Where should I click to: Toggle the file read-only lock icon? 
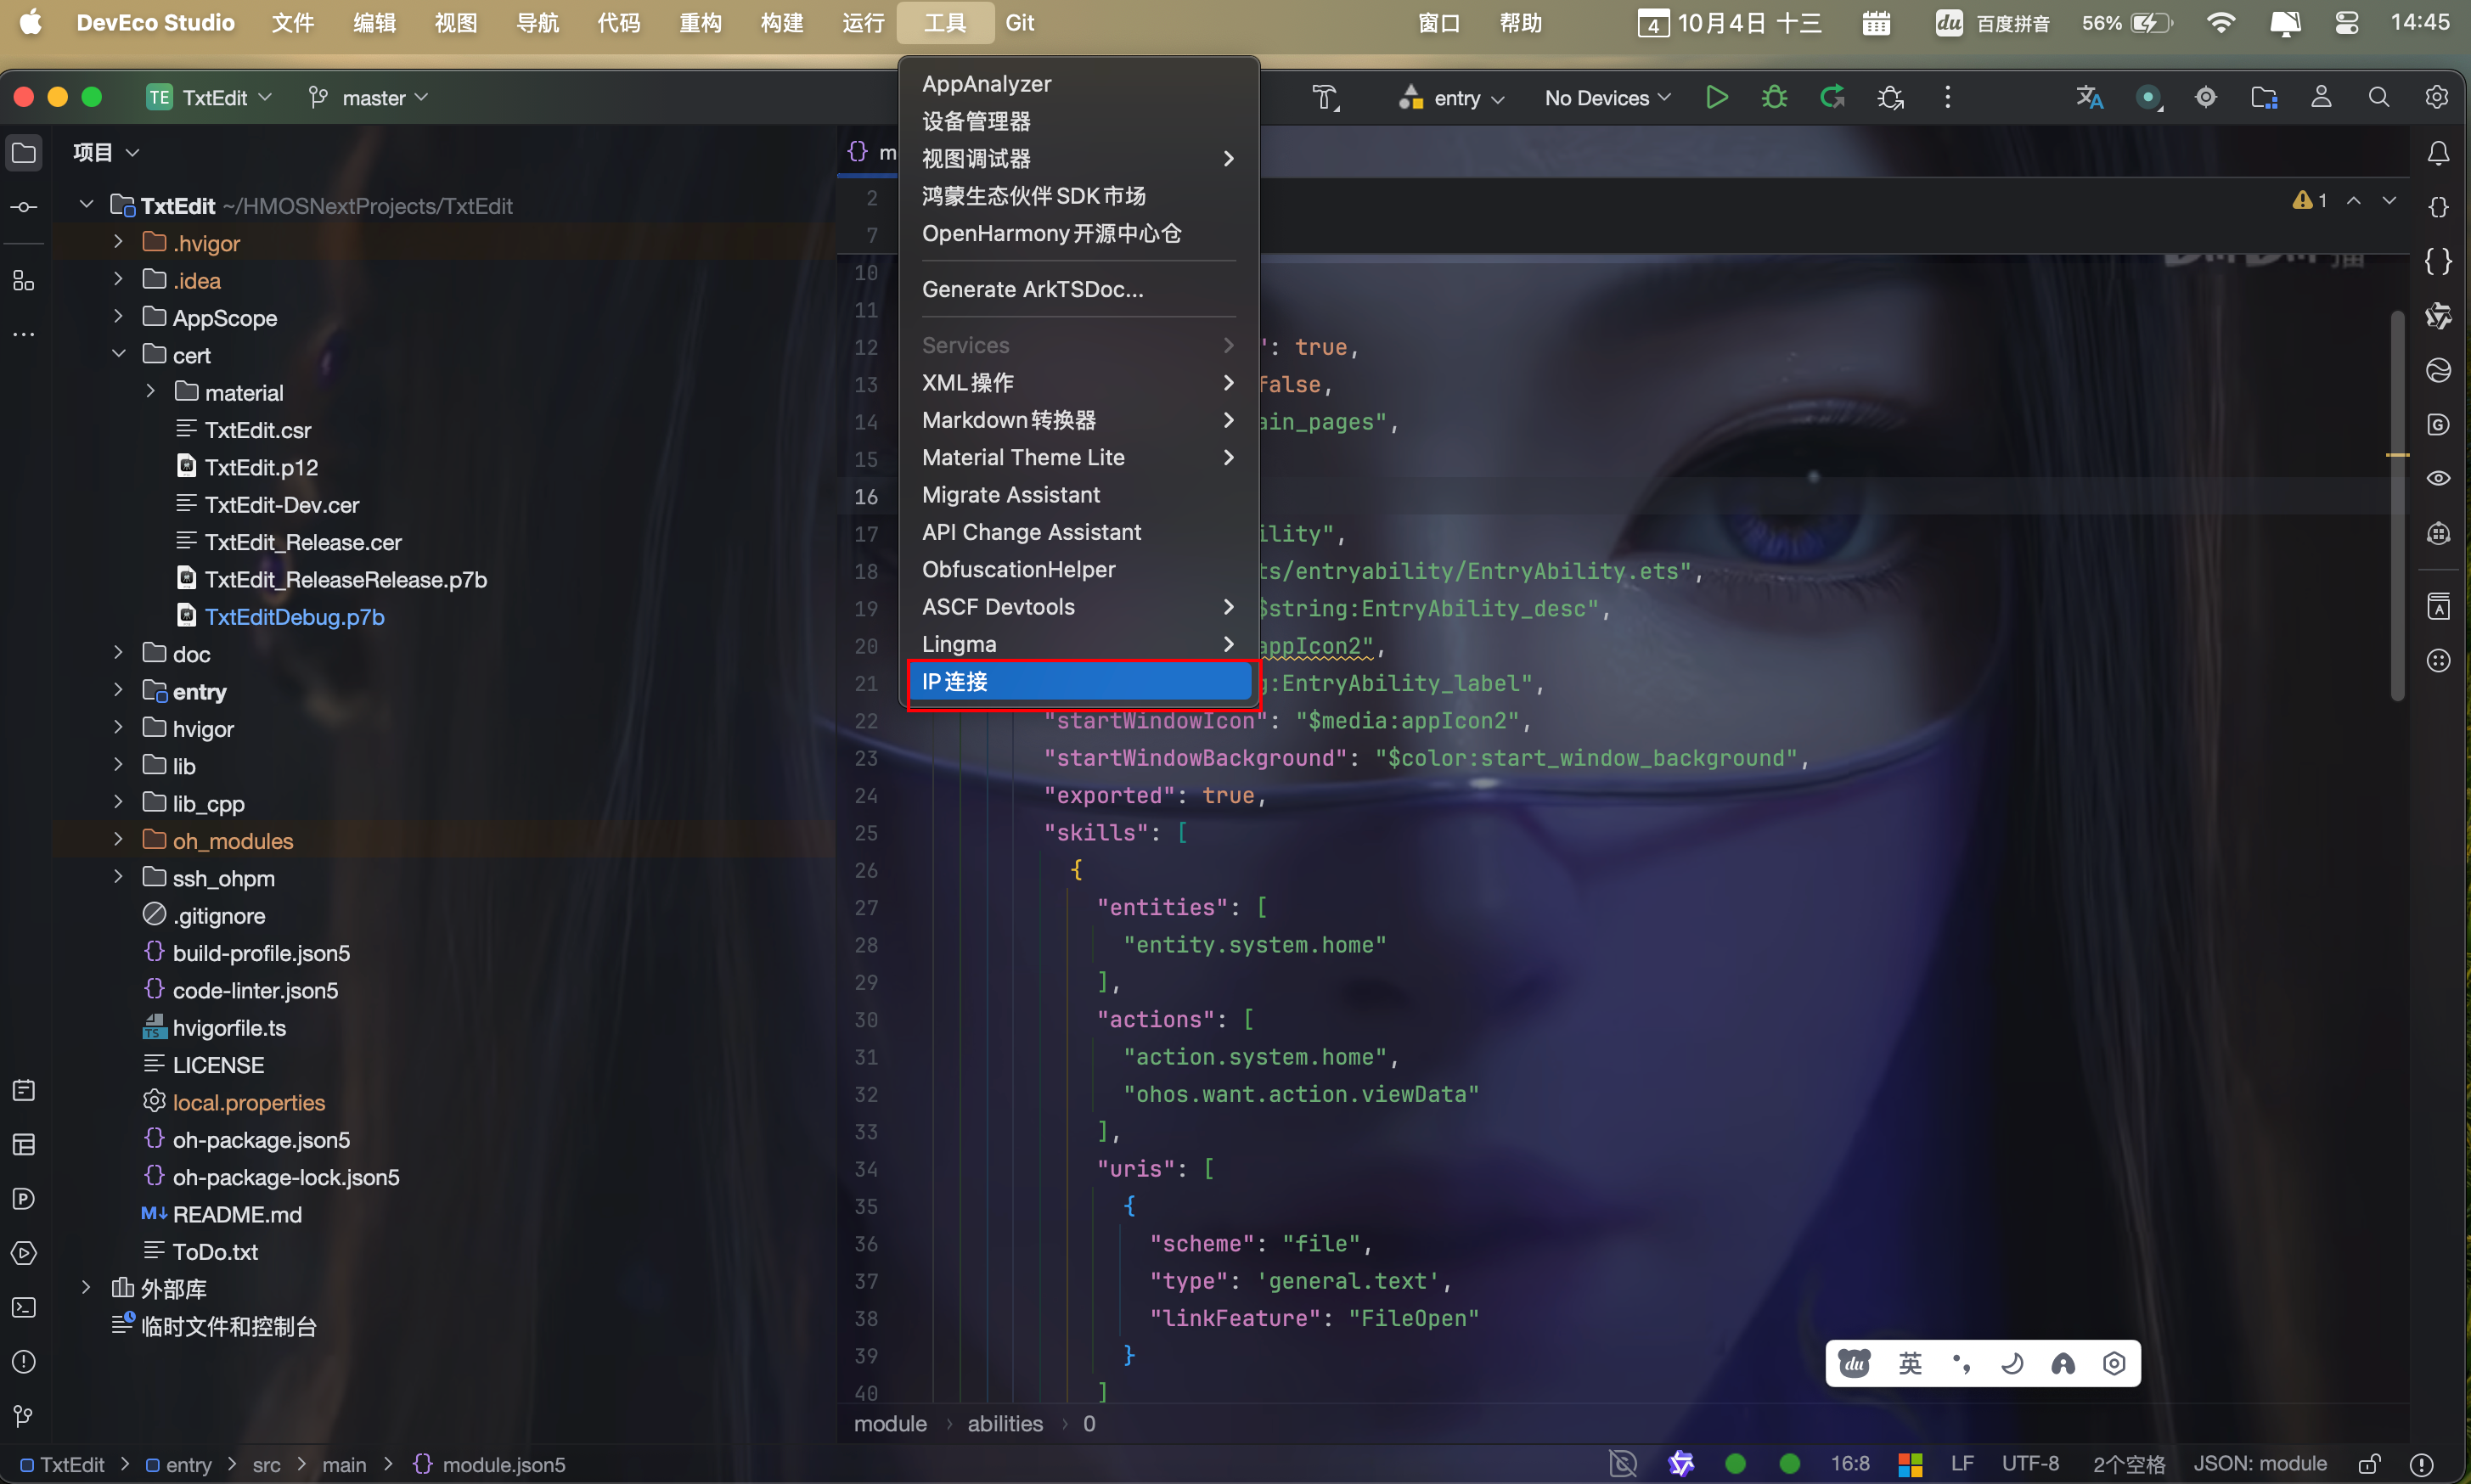pyautogui.click(x=2369, y=1464)
